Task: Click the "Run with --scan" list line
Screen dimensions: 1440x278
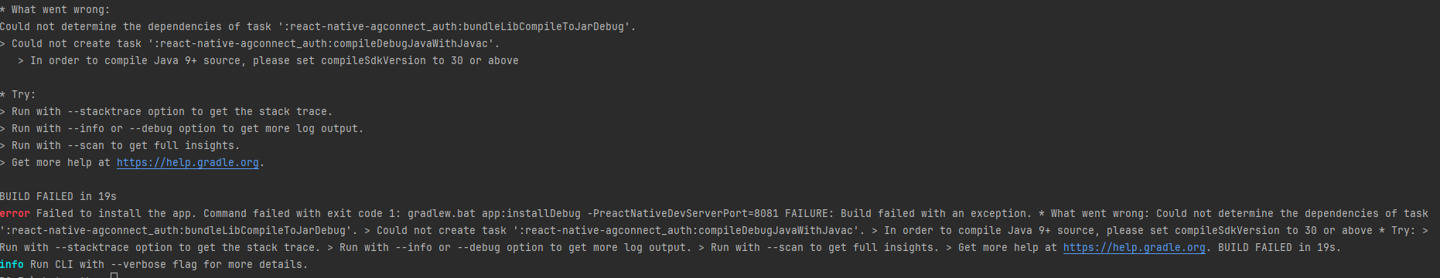Action: point(120,146)
